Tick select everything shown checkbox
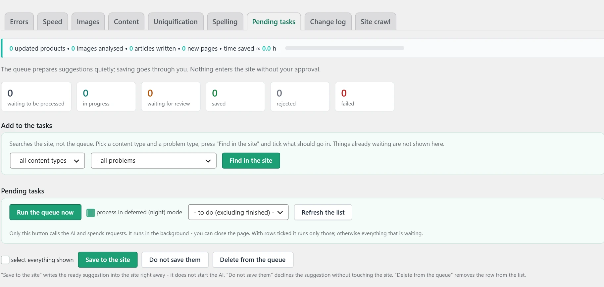604x287 pixels. click(5, 260)
